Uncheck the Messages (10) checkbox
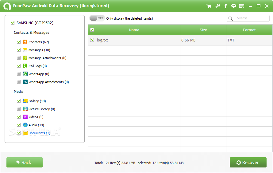Screen dimensions: 273x173 pyautogui.click(x=19, y=50)
